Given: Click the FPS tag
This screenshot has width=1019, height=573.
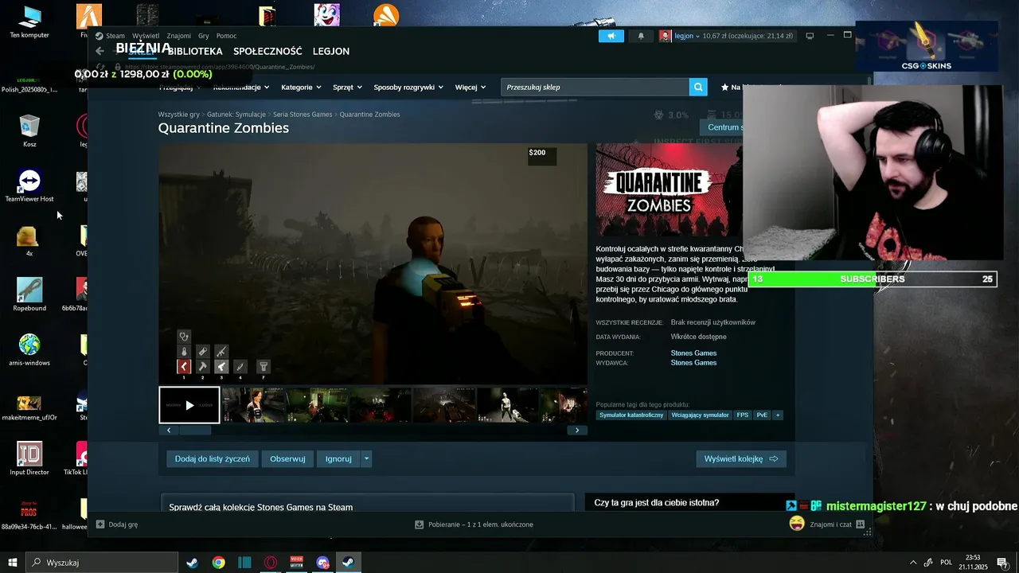Looking at the screenshot, I should click(x=743, y=415).
